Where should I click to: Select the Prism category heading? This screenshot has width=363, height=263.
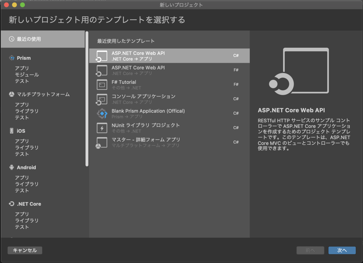[x=24, y=58]
